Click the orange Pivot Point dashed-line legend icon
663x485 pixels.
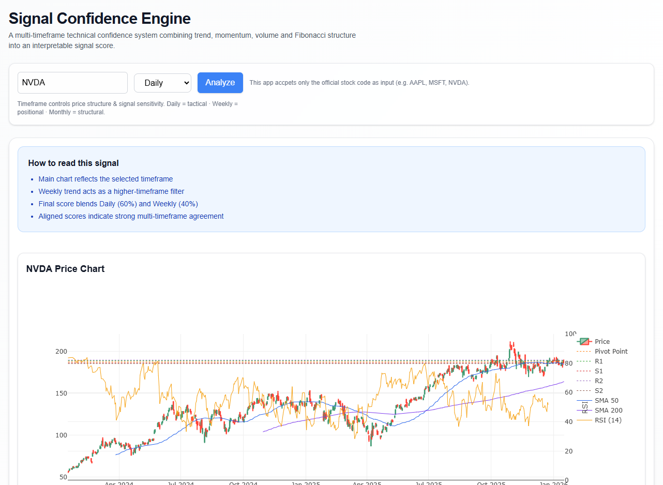pyautogui.click(x=583, y=351)
